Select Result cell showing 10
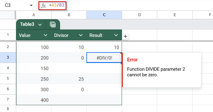The height and width of the screenshot is (112, 213). (x=104, y=47)
